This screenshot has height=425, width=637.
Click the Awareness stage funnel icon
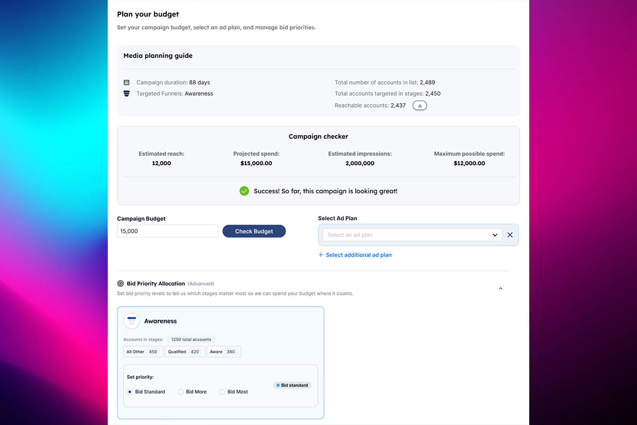pyautogui.click(x=132, y=321)
